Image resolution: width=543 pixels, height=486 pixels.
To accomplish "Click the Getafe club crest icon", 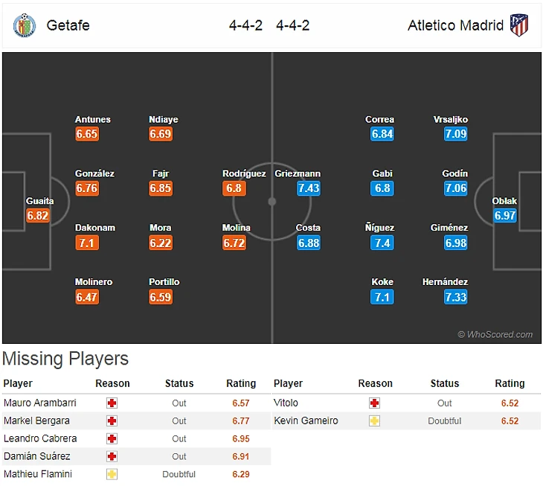I will (25, 25).
